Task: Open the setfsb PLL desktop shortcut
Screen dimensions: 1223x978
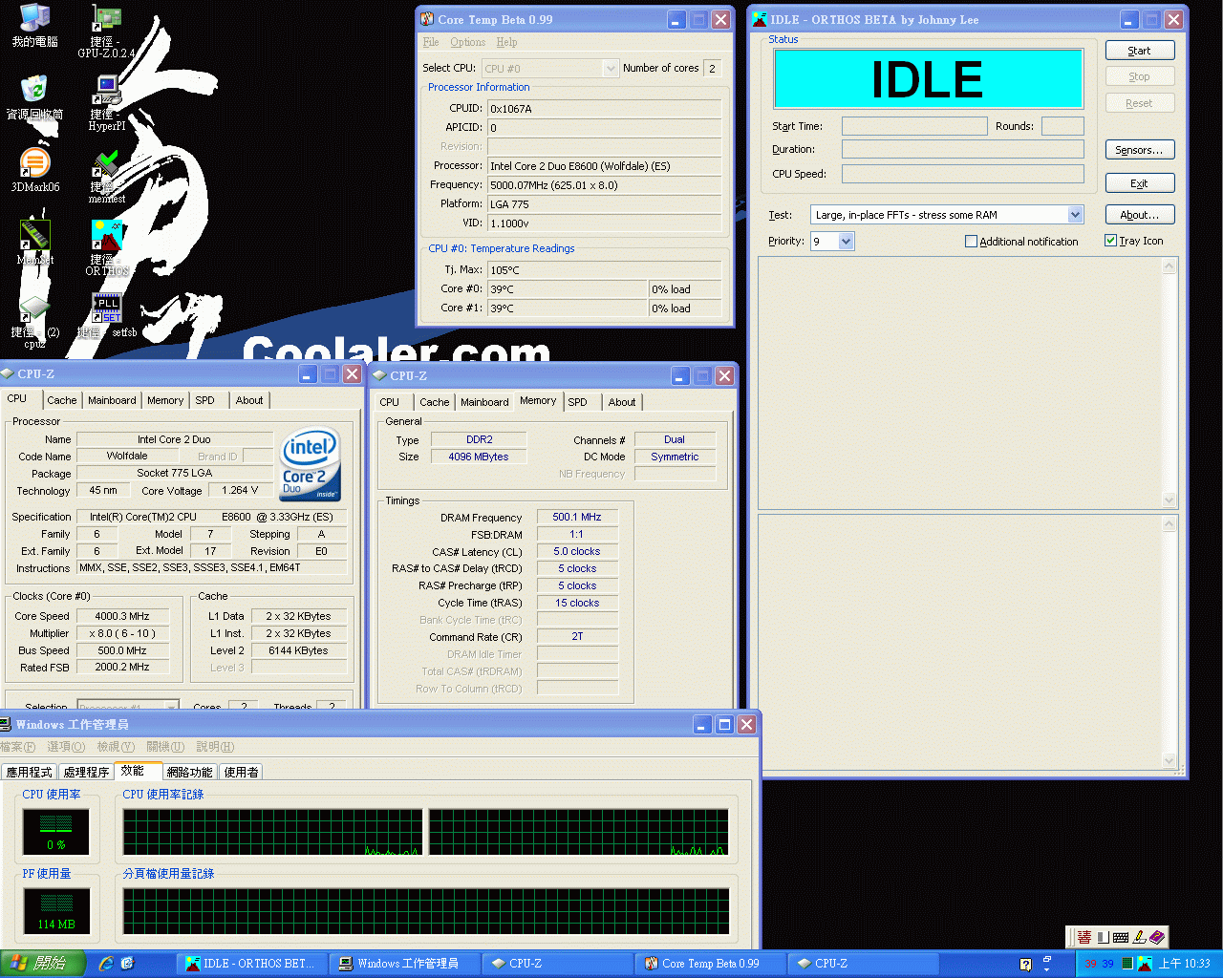Action: point(106,315)
